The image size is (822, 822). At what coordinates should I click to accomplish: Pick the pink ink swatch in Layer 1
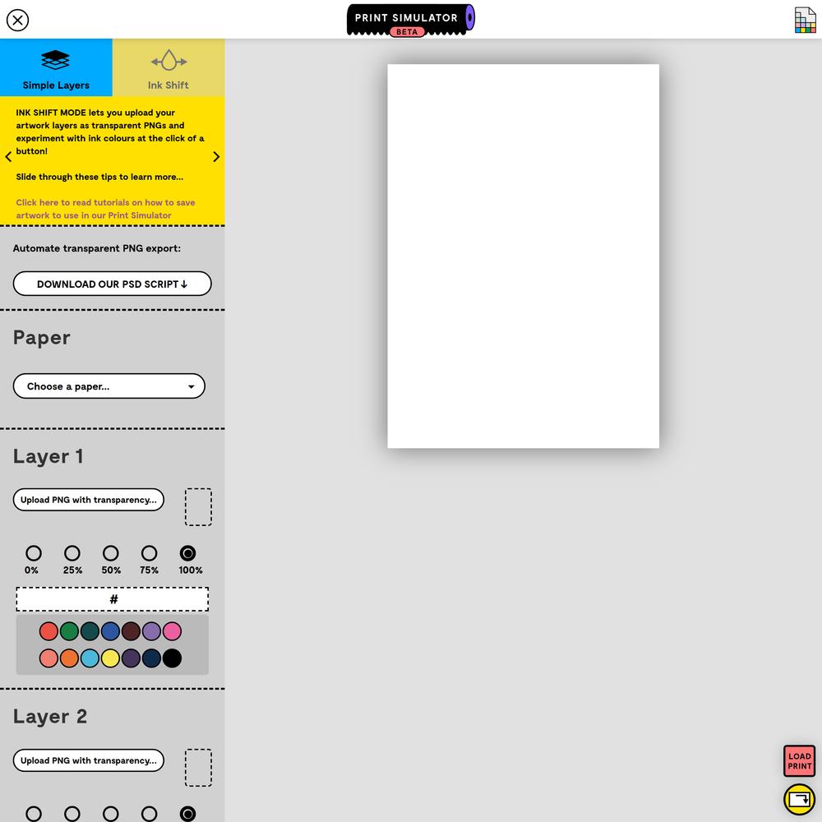(x=172, y=631)
